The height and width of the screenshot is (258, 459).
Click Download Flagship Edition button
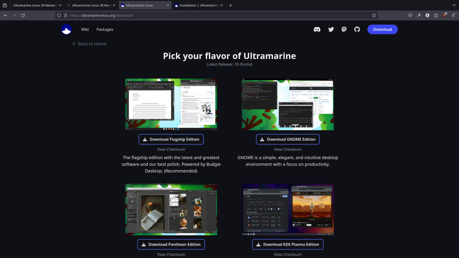[171, 139]
